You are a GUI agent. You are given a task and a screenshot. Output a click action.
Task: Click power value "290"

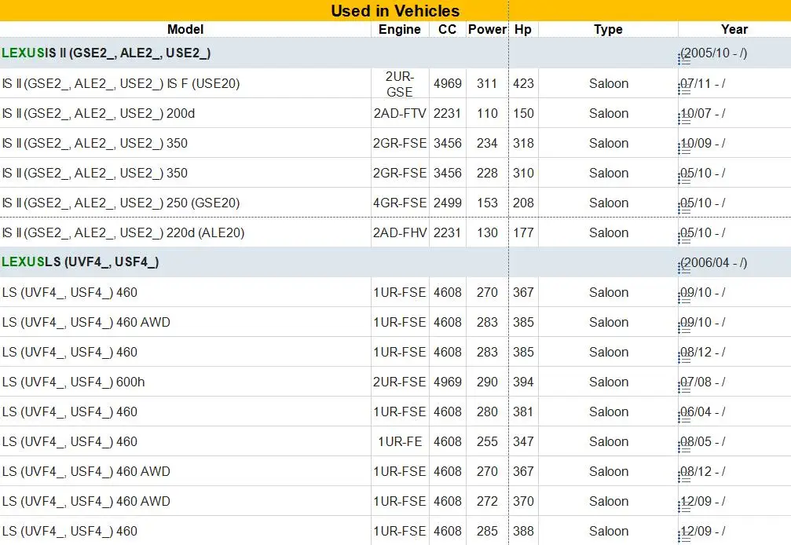point(487,382)
